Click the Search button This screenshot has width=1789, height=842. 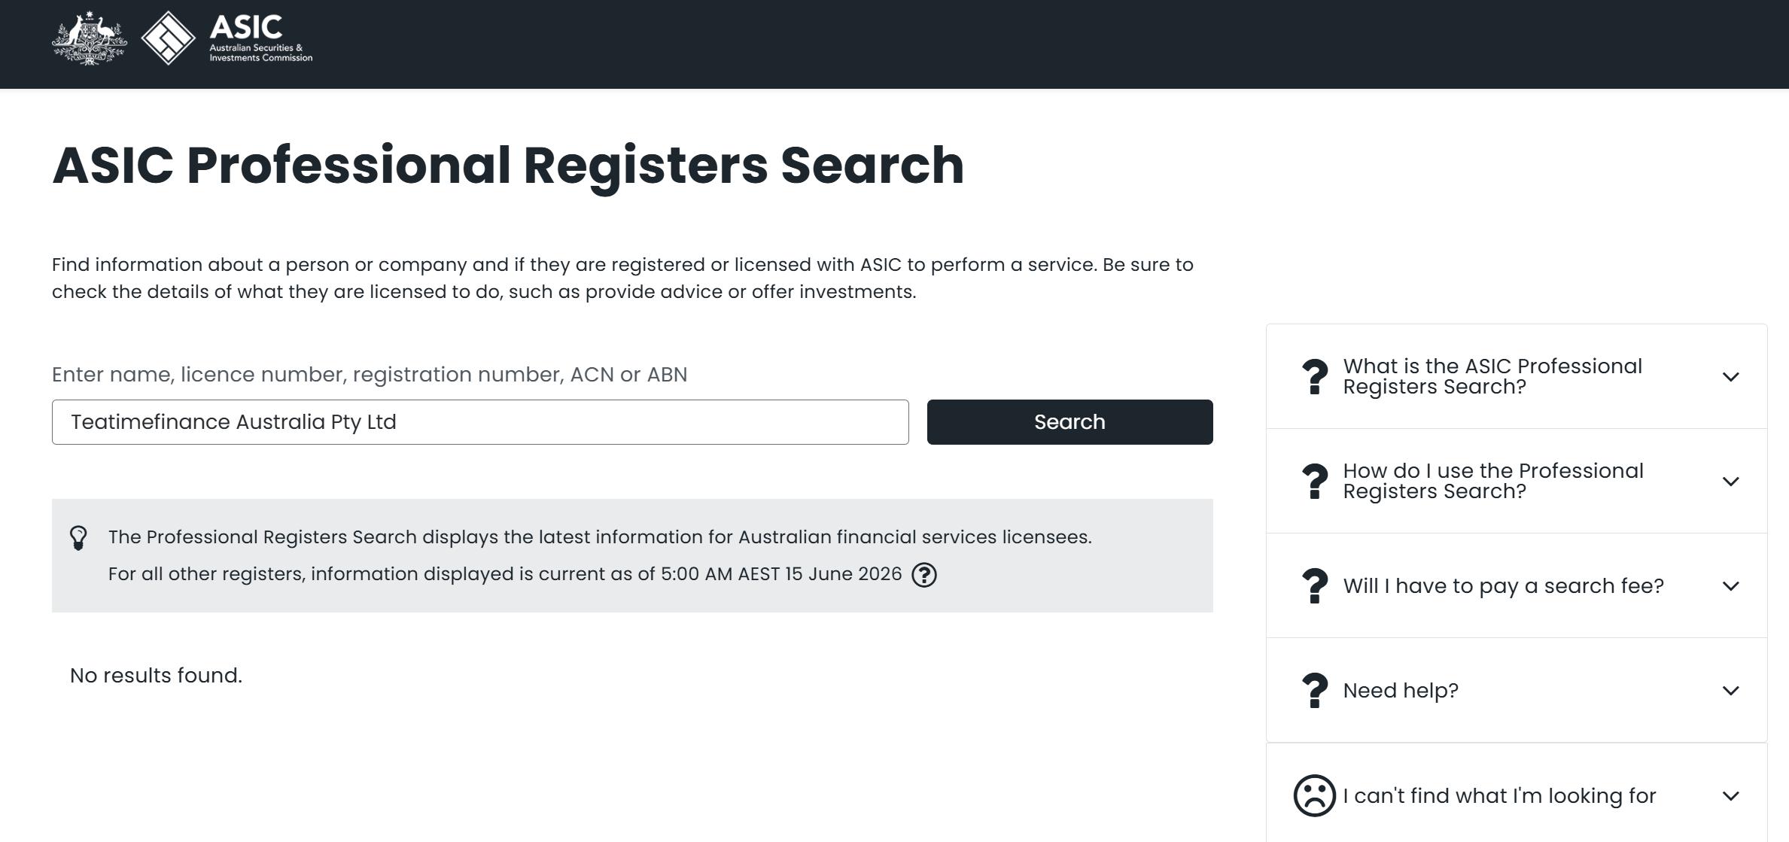(1069, 422)
